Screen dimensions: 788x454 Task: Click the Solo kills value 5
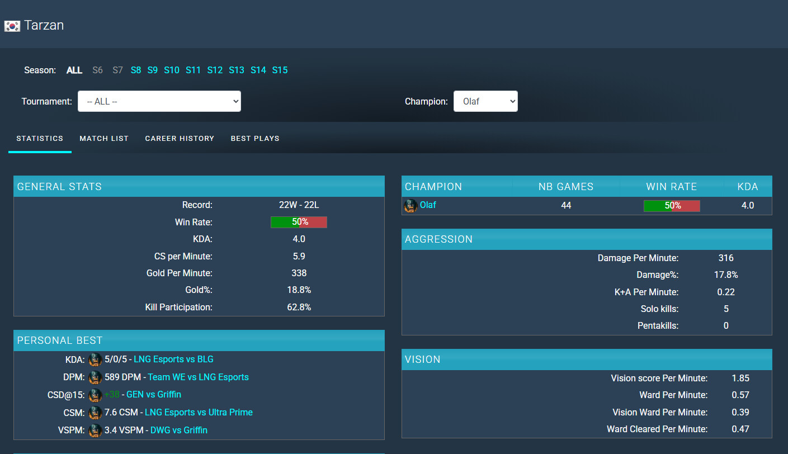[726, 309]
